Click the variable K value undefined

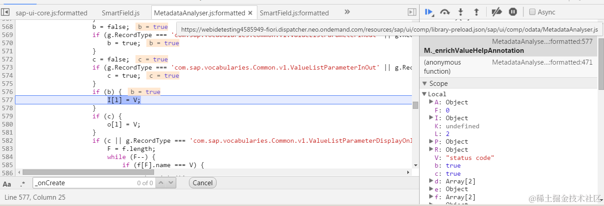tap(462, 126)
